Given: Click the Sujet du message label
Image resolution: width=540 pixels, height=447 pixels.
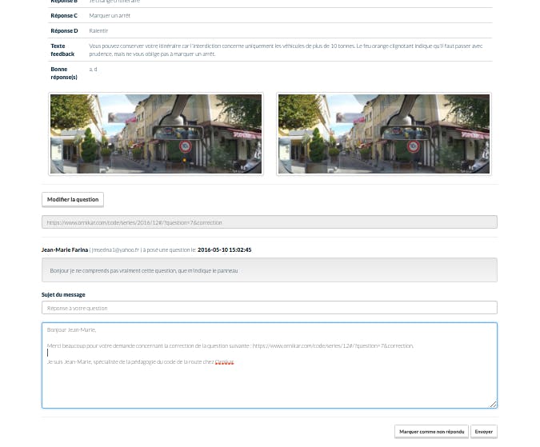Looking at the screenshot, I should tap(63, 294).
